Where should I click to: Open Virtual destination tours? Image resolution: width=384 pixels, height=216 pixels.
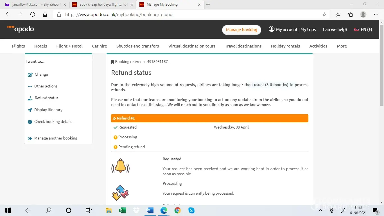192,46
